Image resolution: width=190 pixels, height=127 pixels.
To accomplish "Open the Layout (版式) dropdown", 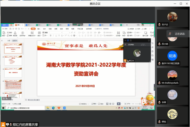I will point(39,36).
